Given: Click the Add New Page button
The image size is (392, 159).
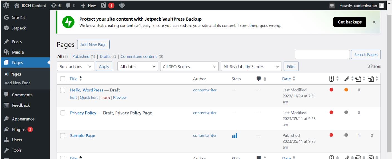Looking at the screenshot, I should pyautogui.click(x=94, y=44).
